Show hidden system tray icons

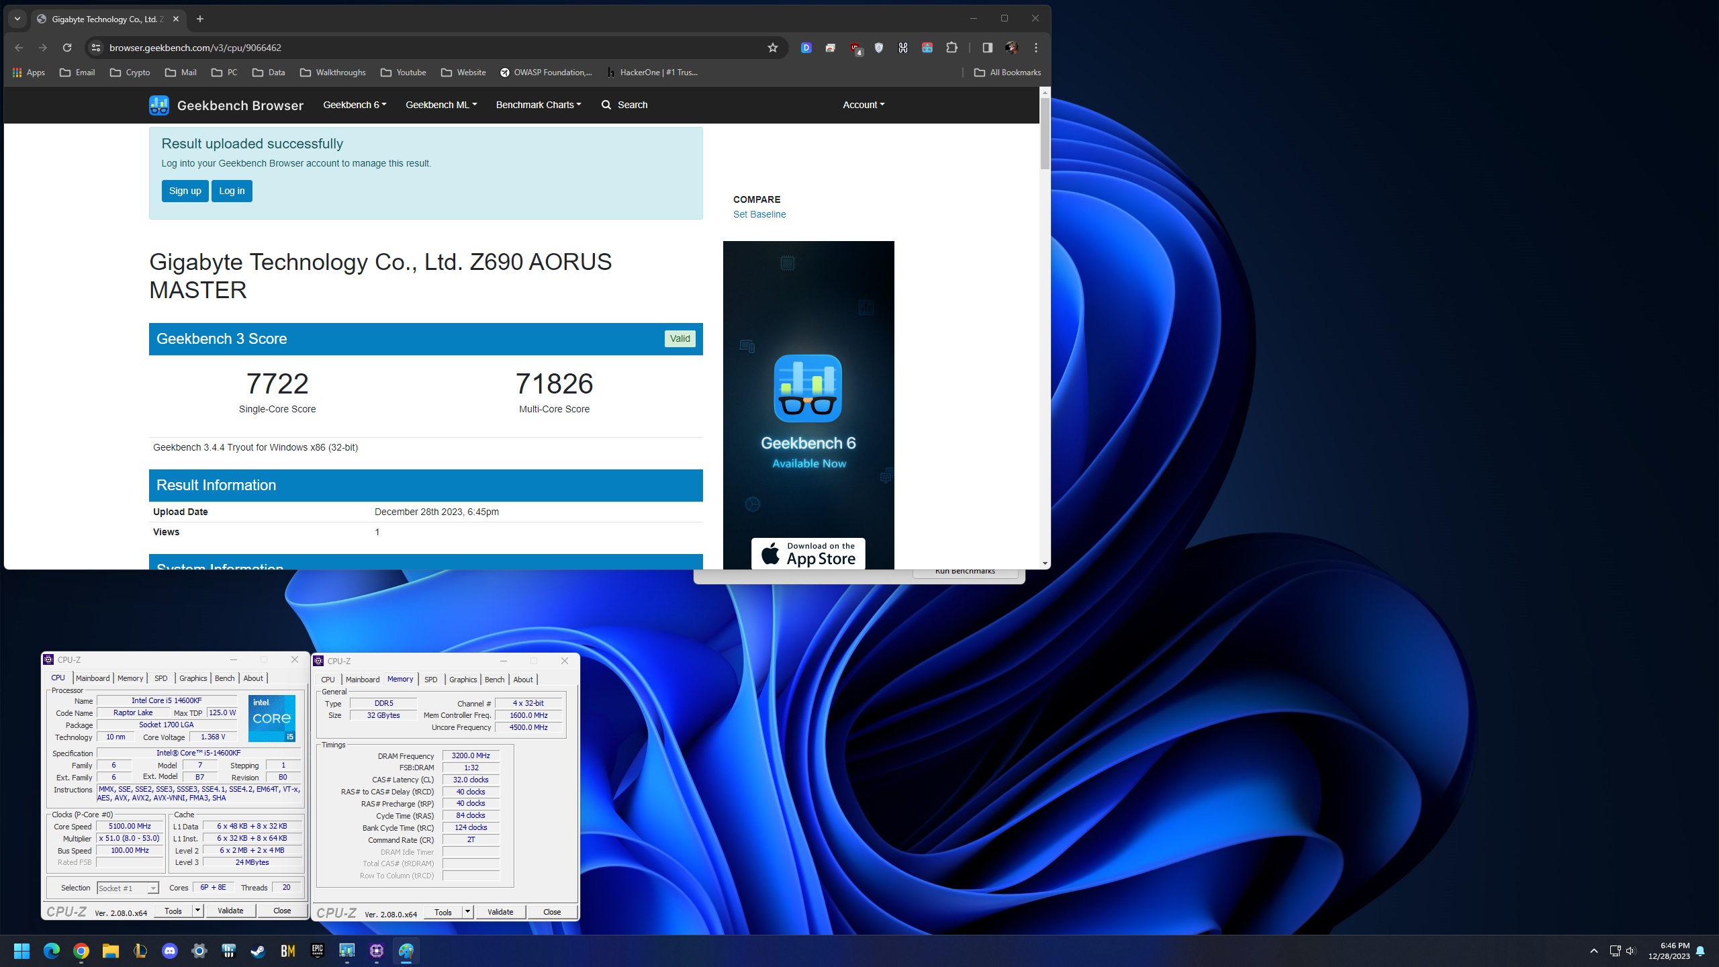click(1594, 951)
